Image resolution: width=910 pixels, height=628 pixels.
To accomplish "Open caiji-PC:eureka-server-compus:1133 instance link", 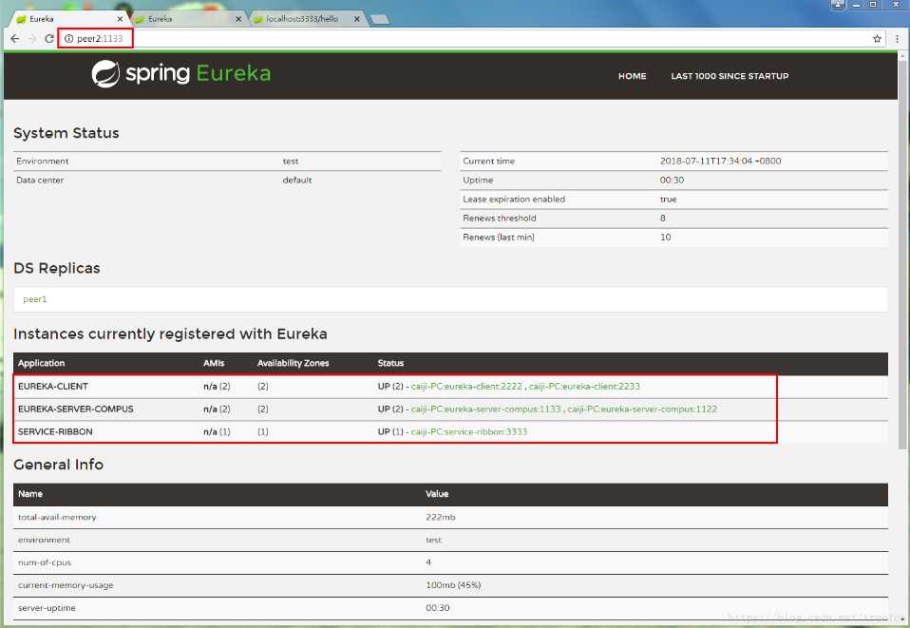I will coord(485,409).
